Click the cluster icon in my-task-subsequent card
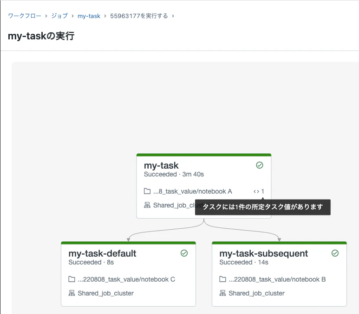359x314 pixels. click(222, 293)
